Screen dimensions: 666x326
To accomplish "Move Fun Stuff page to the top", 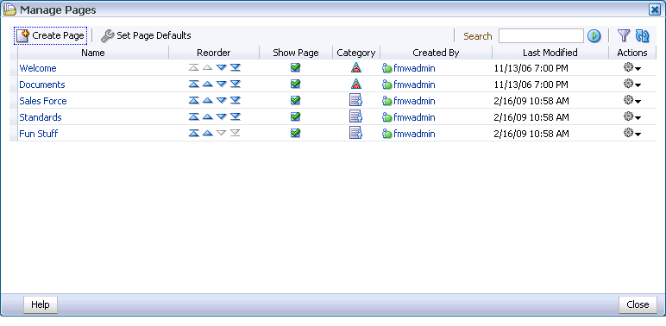I will pyautogui.click(x=194, y=134).
